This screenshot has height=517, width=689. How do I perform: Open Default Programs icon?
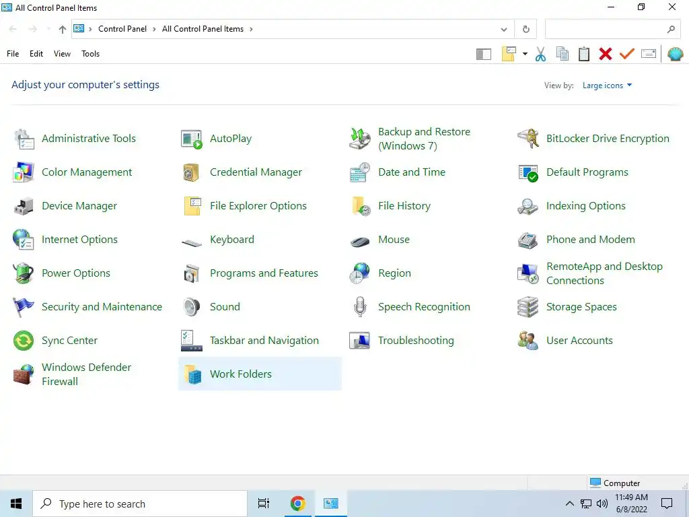click(528, 172)
